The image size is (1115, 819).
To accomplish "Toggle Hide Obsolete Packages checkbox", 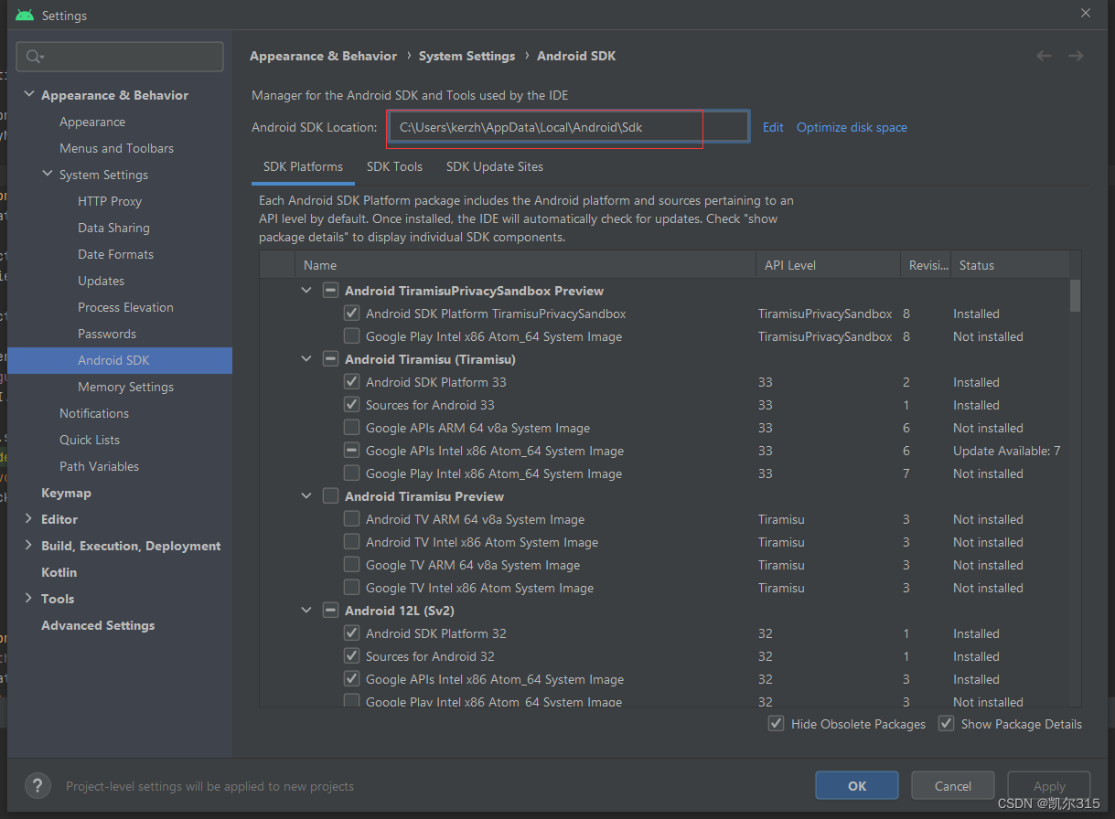I will [777, 724].
